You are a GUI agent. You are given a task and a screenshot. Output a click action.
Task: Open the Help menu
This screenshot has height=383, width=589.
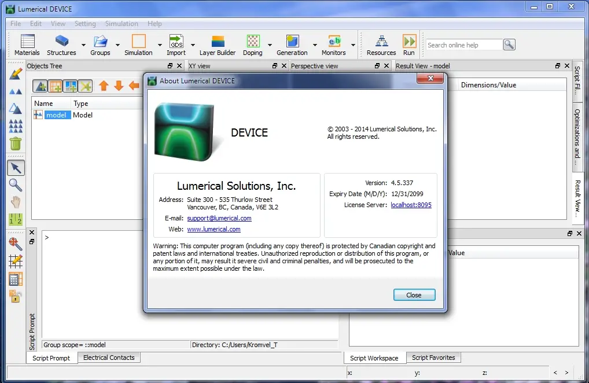point(154,24)
